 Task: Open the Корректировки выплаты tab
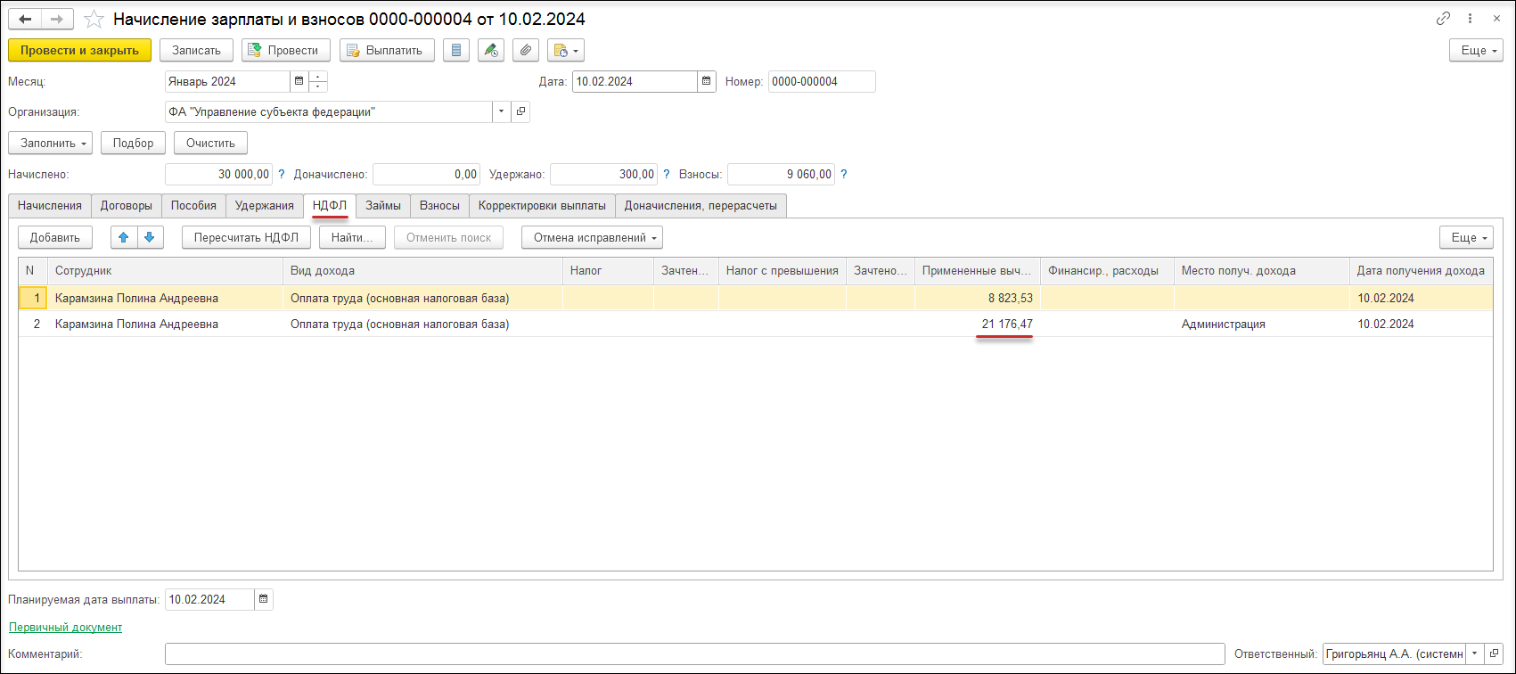(x=542, y=205)
